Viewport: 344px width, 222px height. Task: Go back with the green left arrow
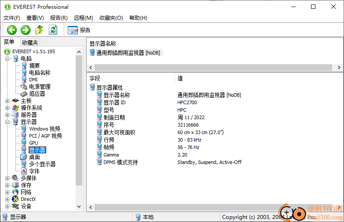point(11,30)
